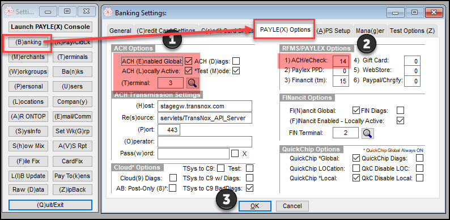The image size is (450, 220).
Task: Open the (C)redit Card Settings tab
Action: point(166,31)
